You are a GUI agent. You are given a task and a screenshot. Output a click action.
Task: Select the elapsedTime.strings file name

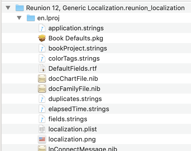click(x=79, y=109)
